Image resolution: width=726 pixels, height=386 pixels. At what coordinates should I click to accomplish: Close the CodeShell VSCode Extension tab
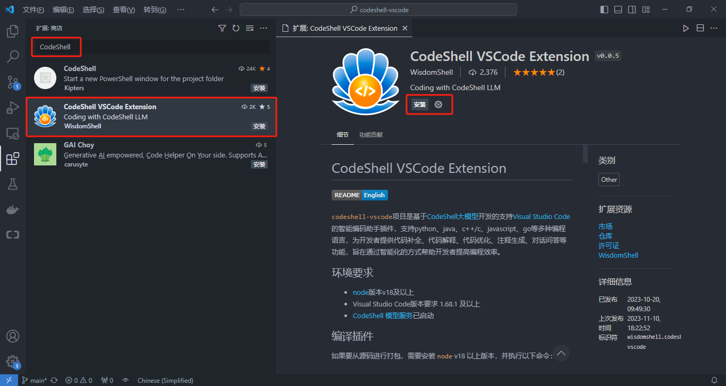pyautogui.click(x=405, y=28)
